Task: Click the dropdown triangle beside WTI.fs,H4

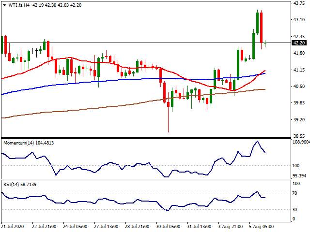Action: point(5,5)
